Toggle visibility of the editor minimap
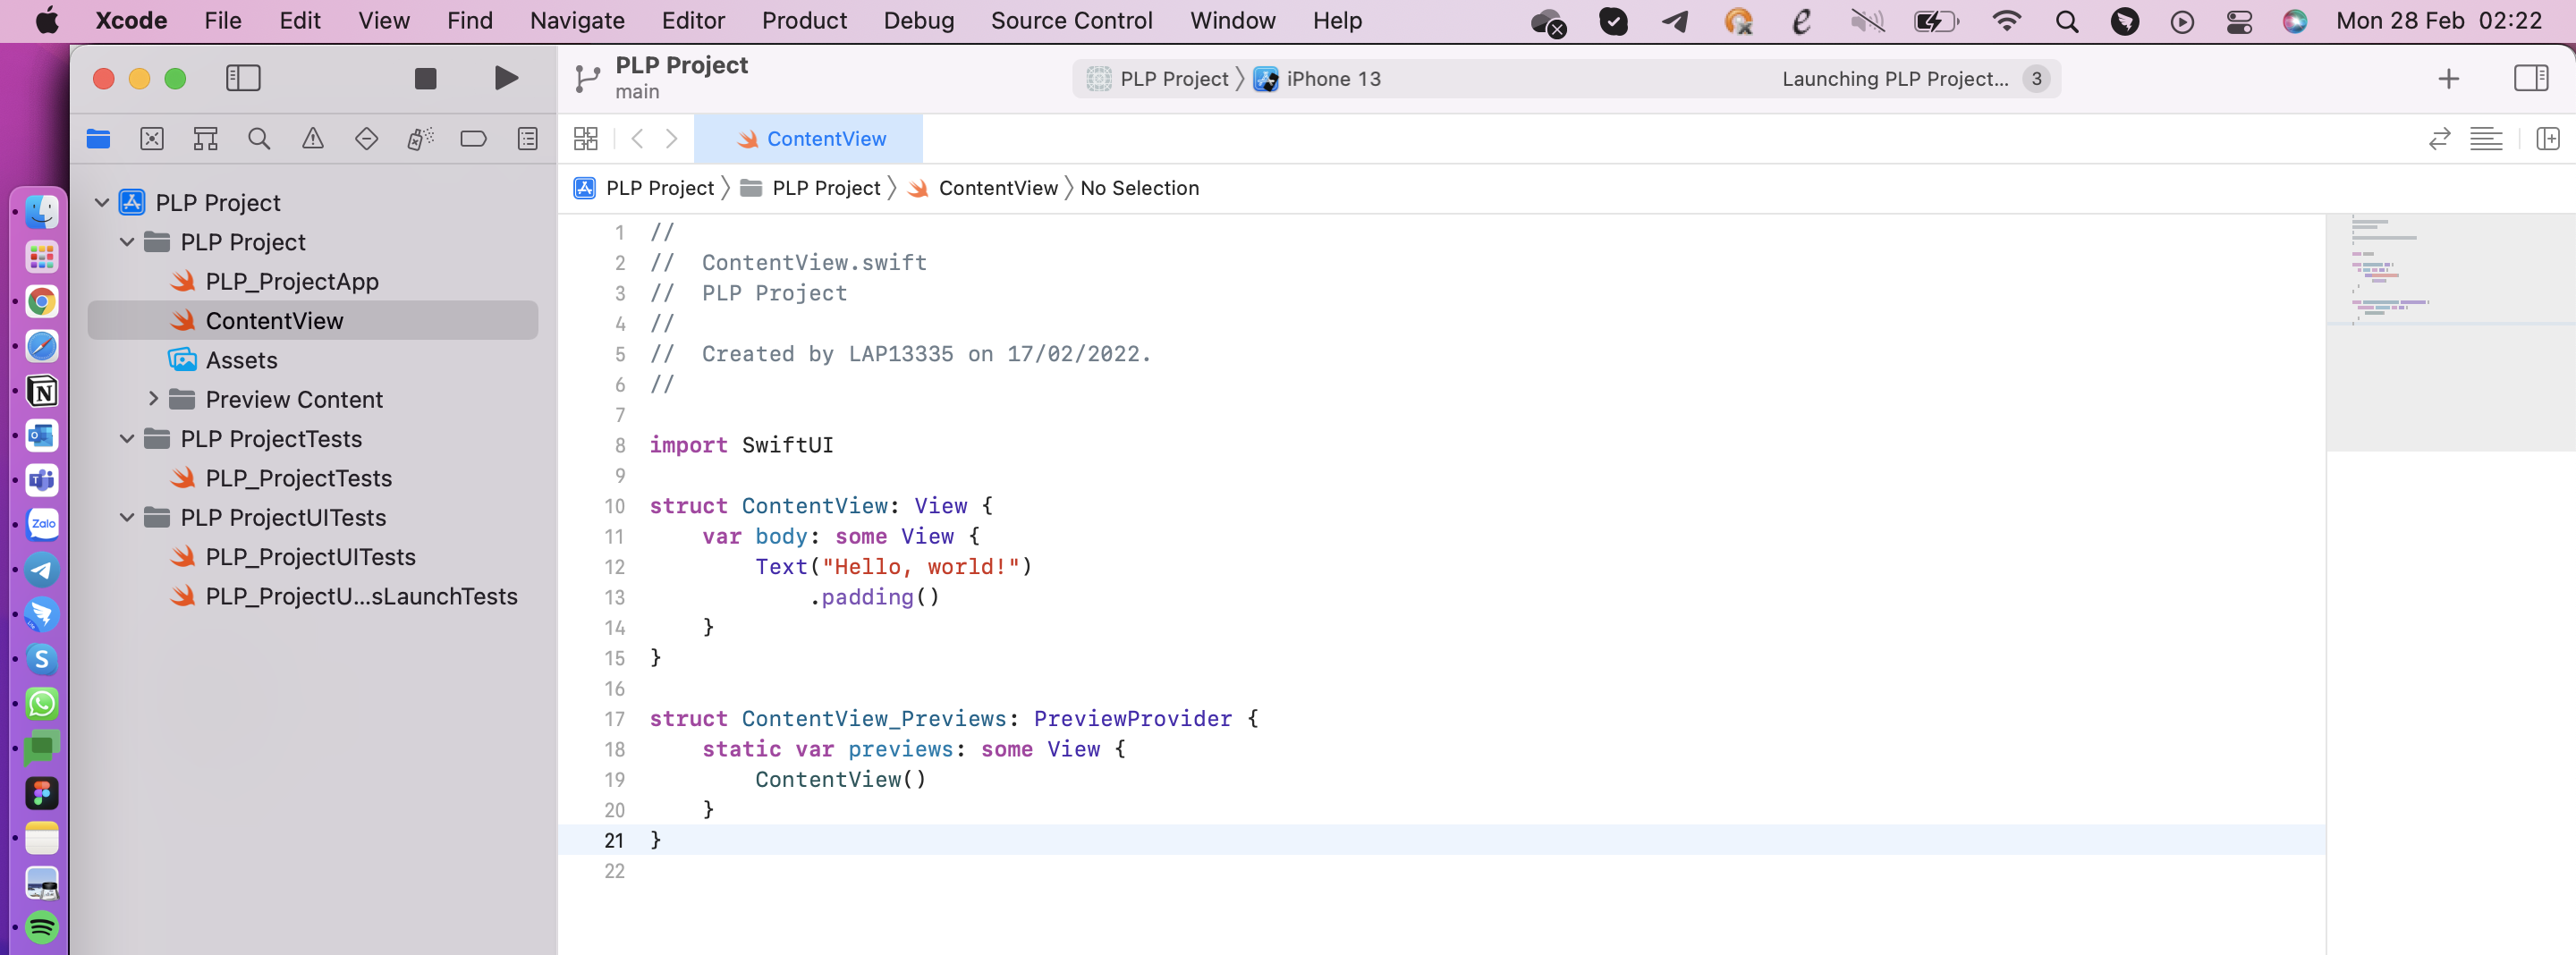2576x955 pixels. (x=2487, y=139)
